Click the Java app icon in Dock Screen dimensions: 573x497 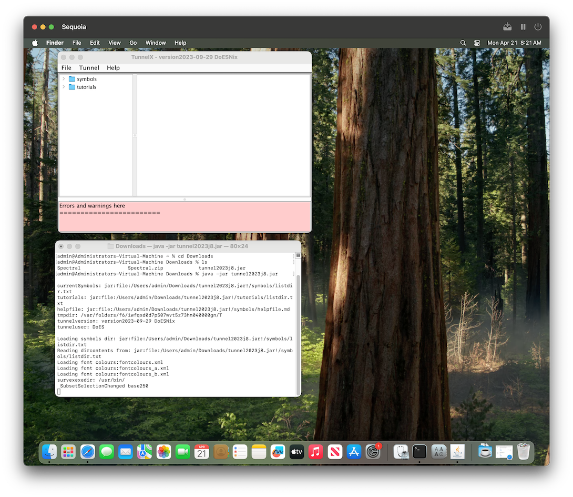coord(457,452)
